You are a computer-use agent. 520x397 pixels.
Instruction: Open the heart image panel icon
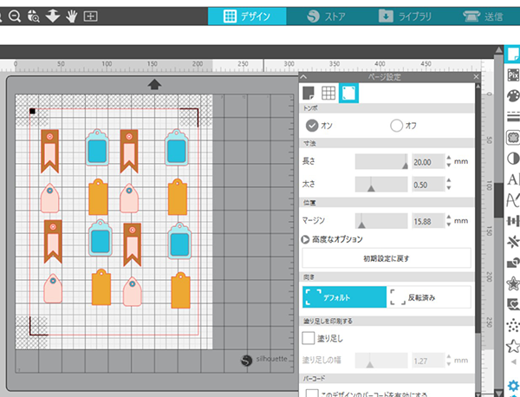(513, 304)
